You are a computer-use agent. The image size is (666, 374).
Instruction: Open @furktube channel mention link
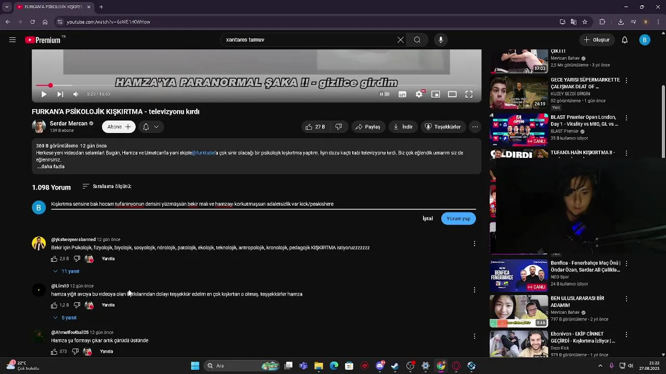(203, 153)
